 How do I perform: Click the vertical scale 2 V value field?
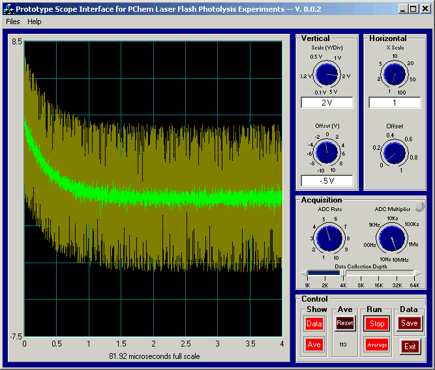tap(327, 102)
